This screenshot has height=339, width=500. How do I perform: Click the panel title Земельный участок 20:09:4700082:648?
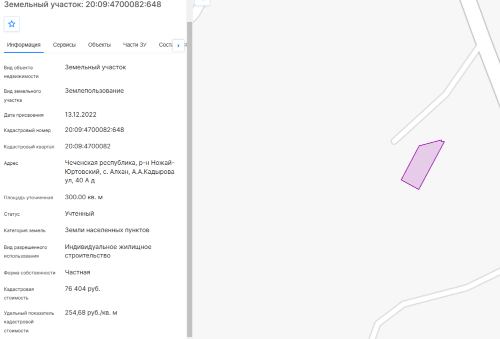[82, 5]
